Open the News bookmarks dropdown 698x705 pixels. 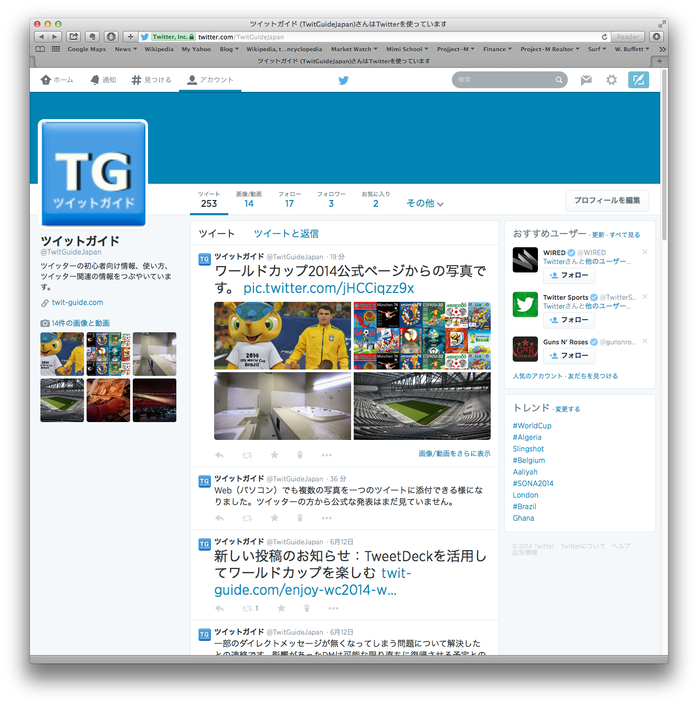[x=126, y=49]
